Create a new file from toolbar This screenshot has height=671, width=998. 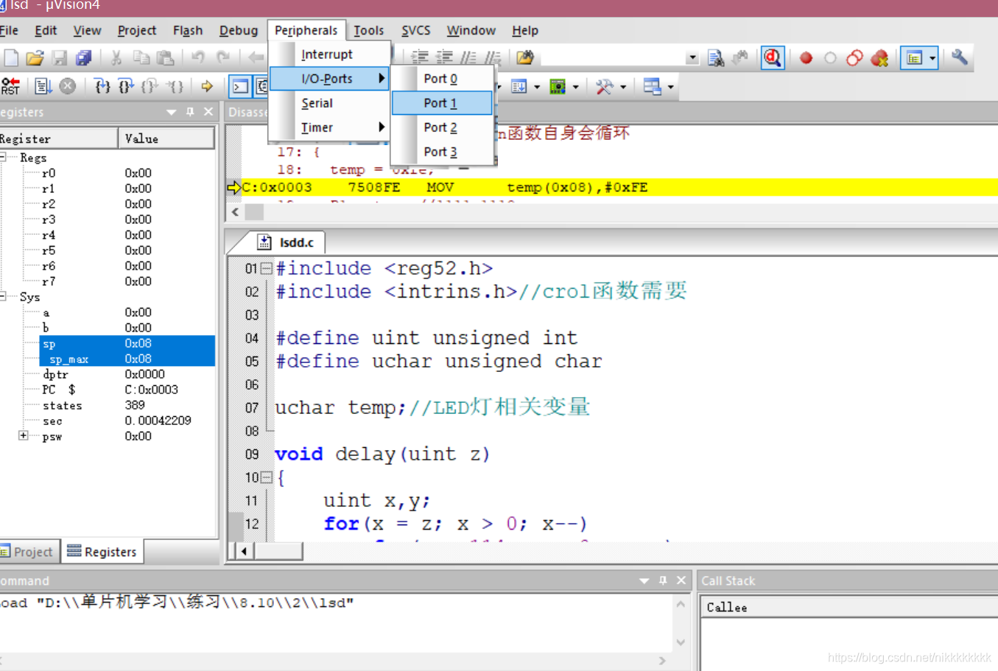click(11, 57)
